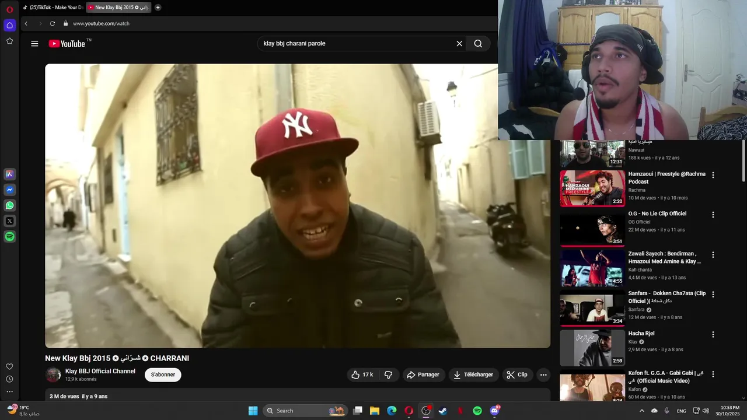Click the YouTube search magnifier button
Image resolution: width=747 pixels, height=420 pixels.
tap(478, 43)
